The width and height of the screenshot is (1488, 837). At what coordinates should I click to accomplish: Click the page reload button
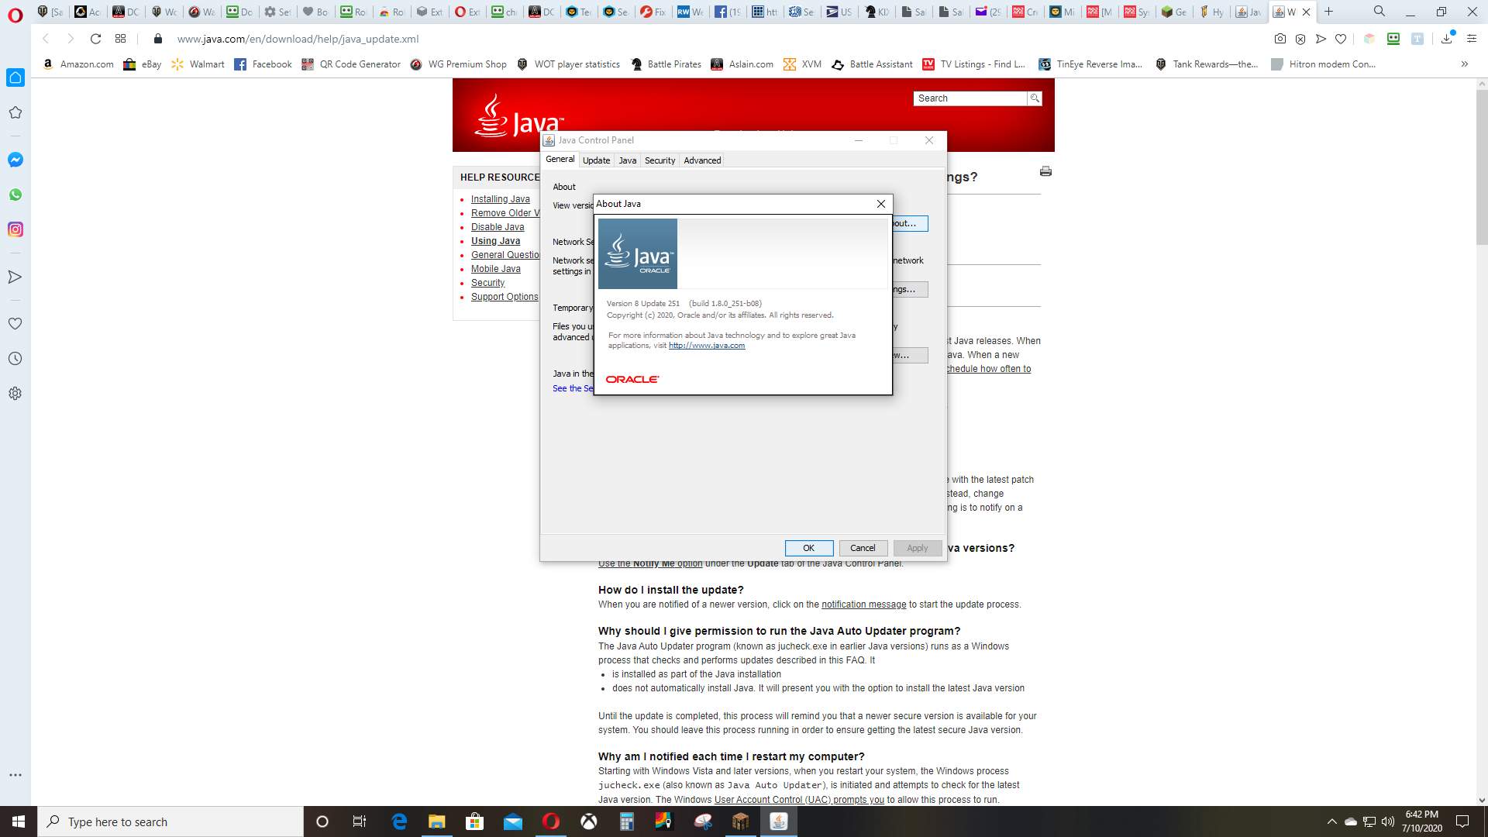coord(95,39)
